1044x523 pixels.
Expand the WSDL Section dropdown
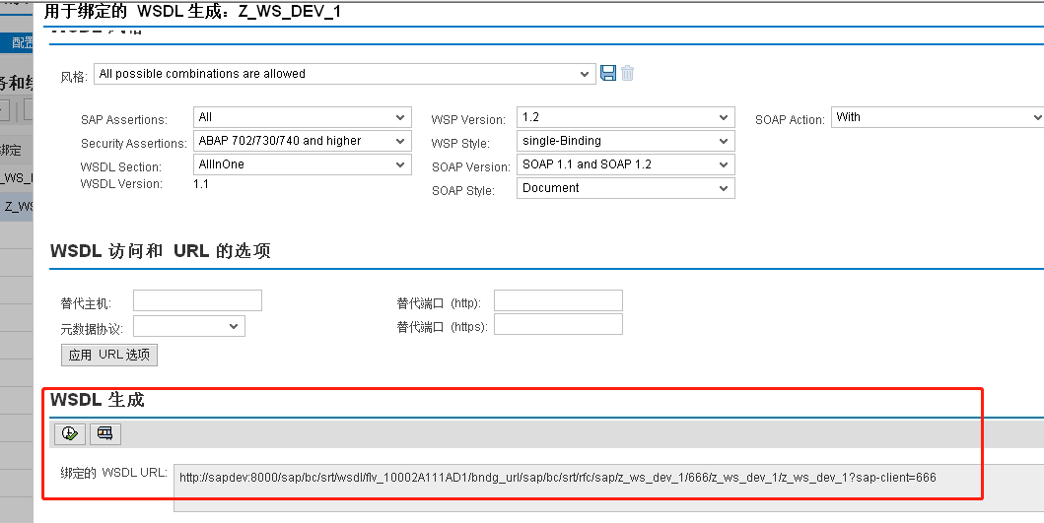tap(303, 164)
